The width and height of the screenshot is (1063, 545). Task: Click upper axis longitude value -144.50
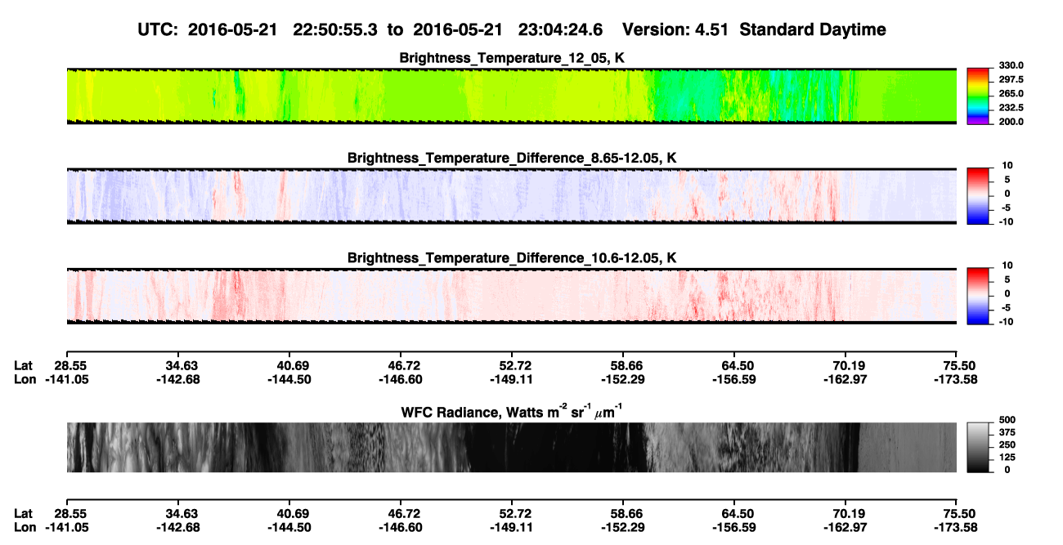tap(289, 380)
